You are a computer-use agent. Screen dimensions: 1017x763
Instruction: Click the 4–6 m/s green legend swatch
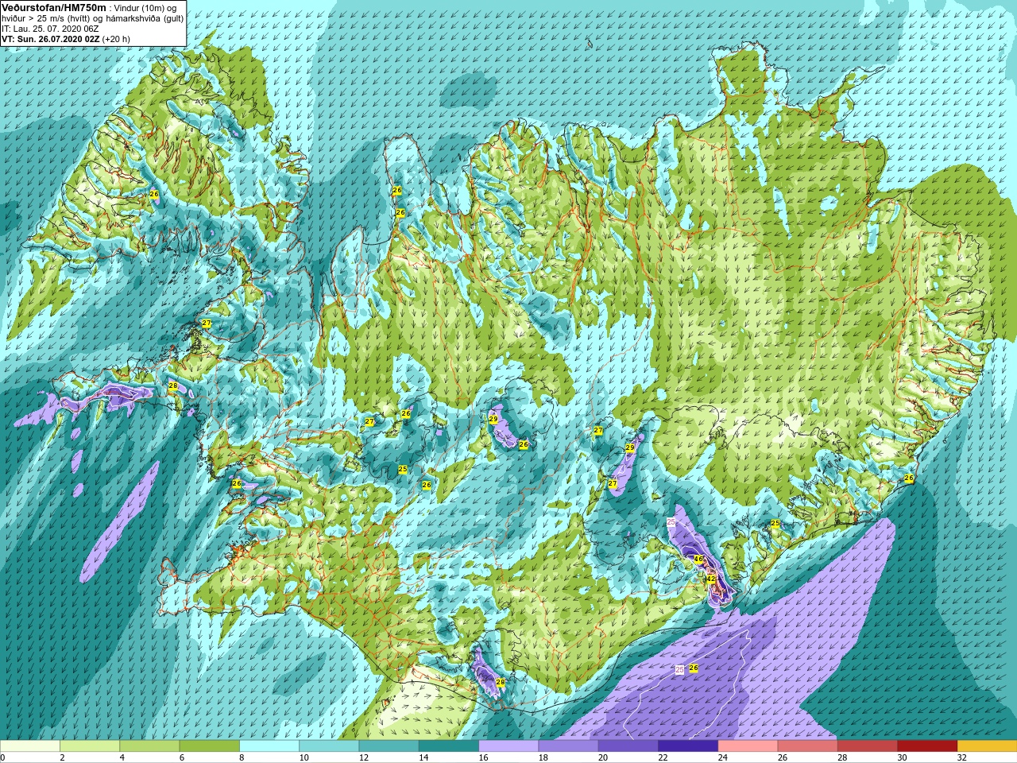coord(149,746)
